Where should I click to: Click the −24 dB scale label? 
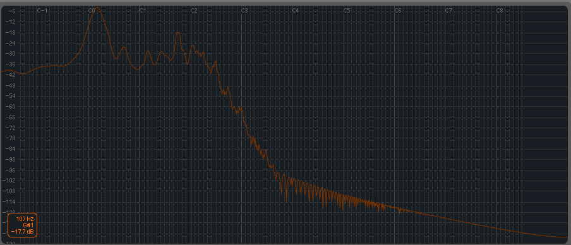click(x=10, y=43)
